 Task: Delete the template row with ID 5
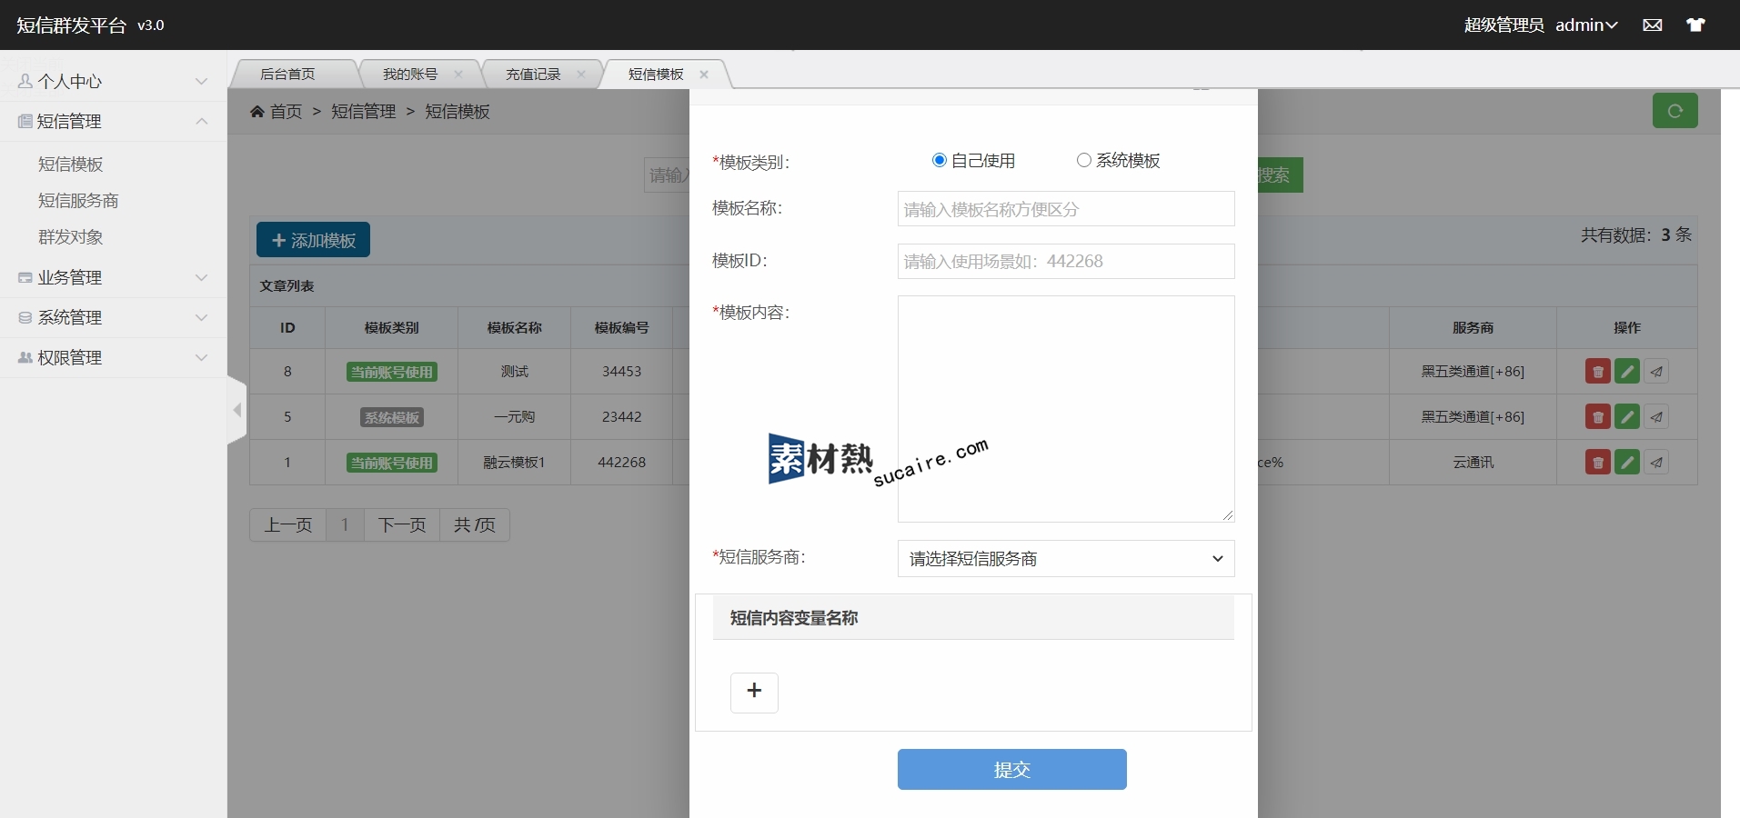pos(1598,417)
